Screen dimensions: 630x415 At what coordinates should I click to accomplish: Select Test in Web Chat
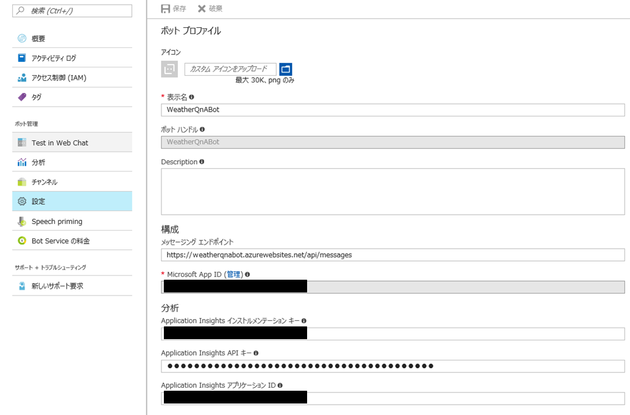[72, 143]
